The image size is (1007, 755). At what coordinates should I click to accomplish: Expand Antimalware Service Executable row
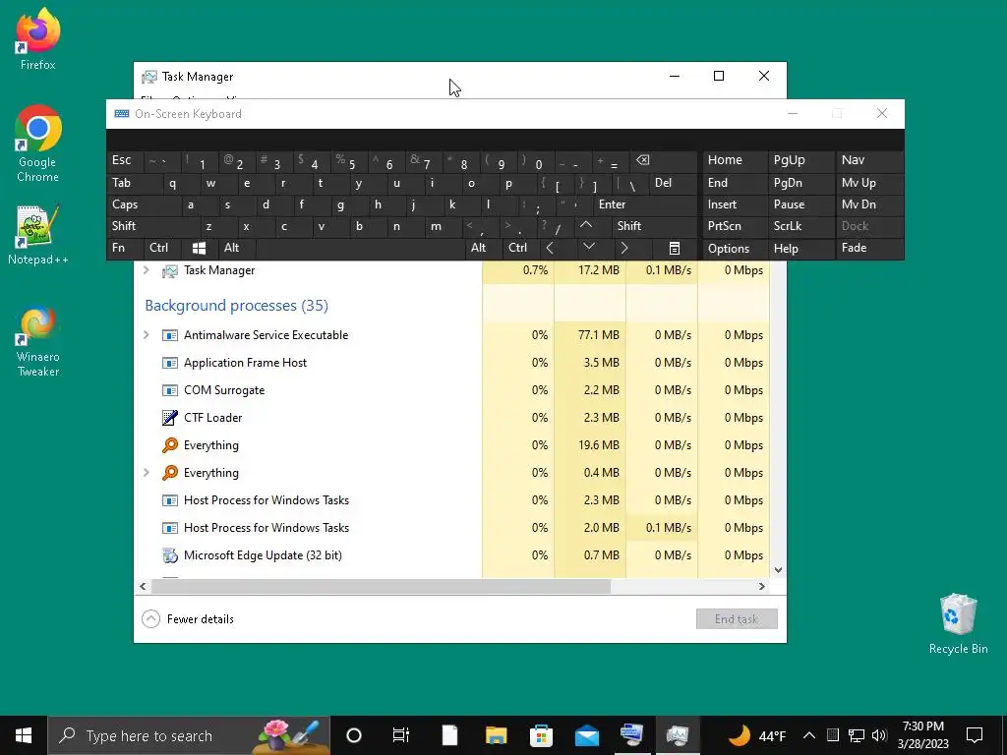(147, 335)
